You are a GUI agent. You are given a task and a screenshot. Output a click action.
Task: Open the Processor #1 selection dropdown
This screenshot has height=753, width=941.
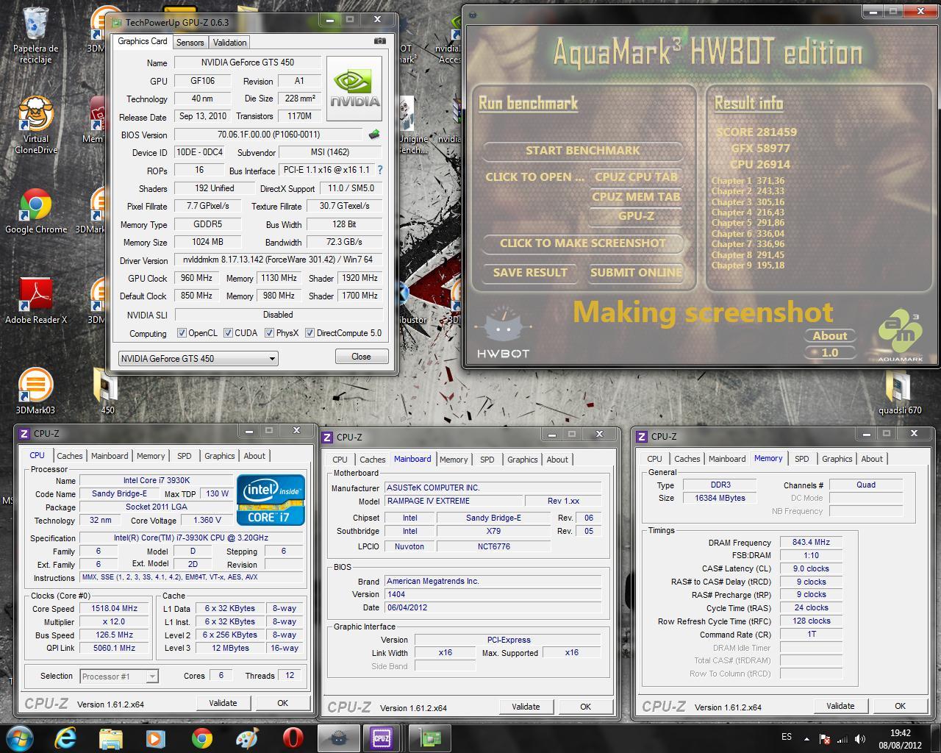119,677
